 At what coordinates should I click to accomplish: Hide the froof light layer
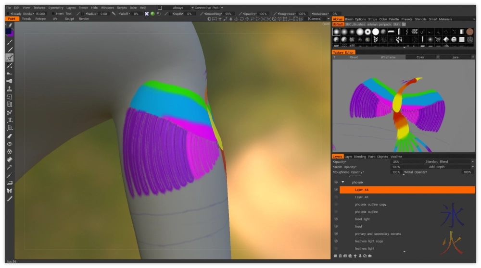click(x=336, y=219)
